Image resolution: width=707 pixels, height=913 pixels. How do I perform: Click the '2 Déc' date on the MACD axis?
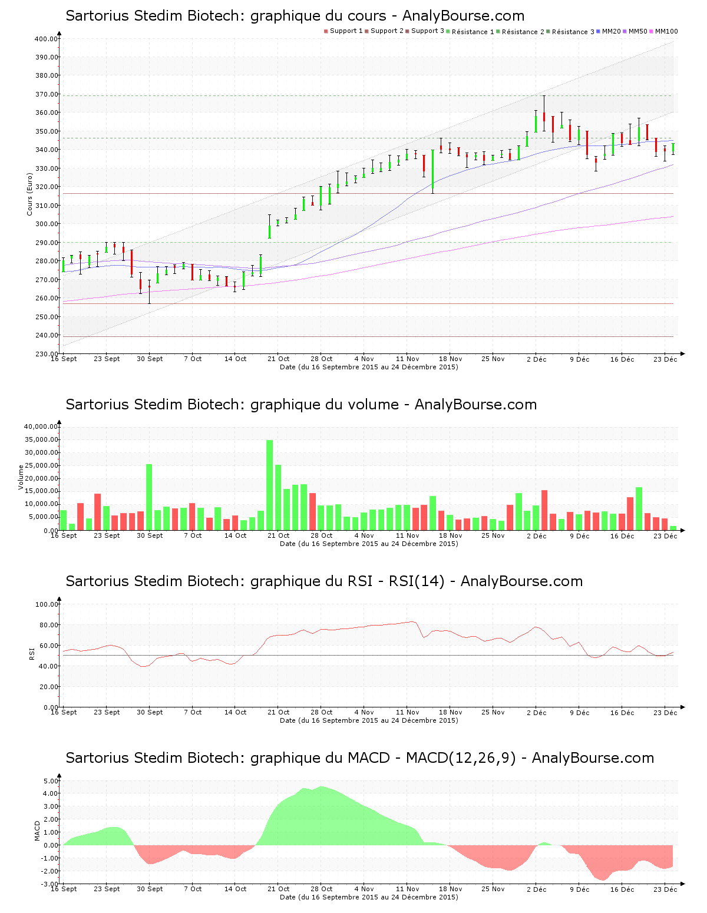536,889
